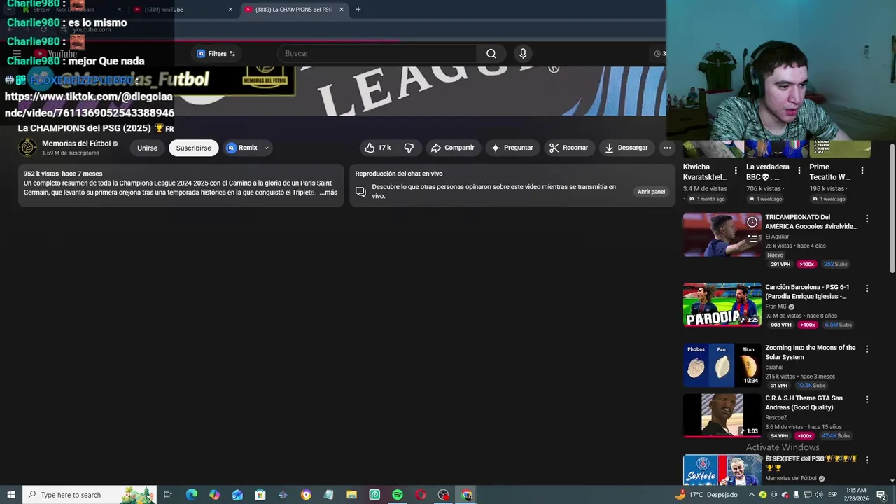
Task: Open options for El SEXTETE del PSG
Action: pyautogui.click(x=867, y=460)
